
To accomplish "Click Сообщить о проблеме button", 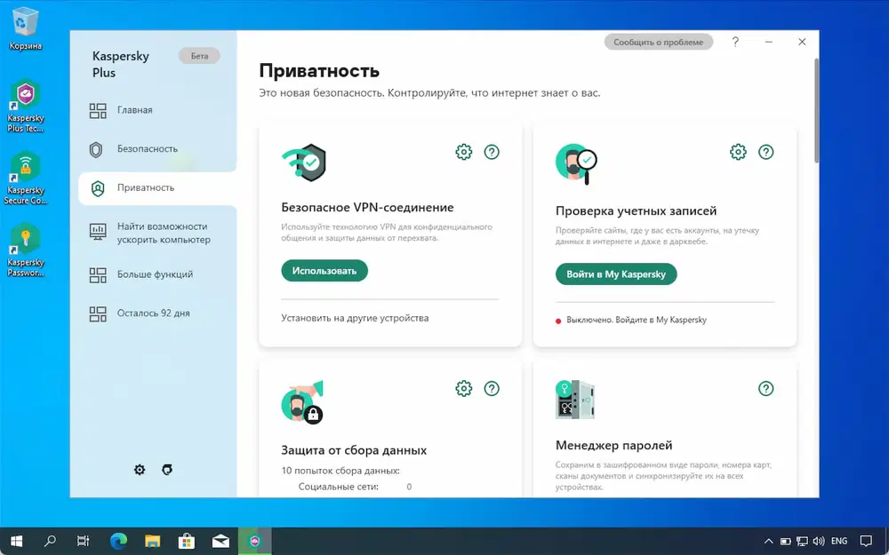I will tap(658, 42).
